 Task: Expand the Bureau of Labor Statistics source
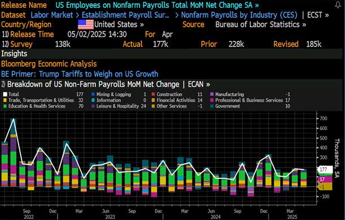[260, 25]
